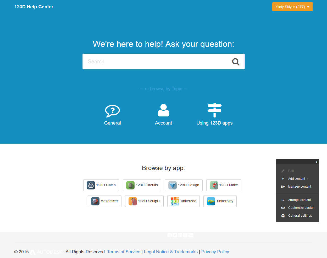Click the 123D Design app icon
This screenshot has height=258, width=327.
coord(173,185)
